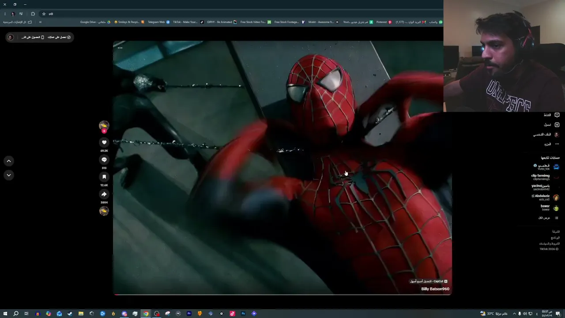The image size is (565, 318).
Task: Open the weather widget showing 33°C
Action: click(x=494, y=314)
